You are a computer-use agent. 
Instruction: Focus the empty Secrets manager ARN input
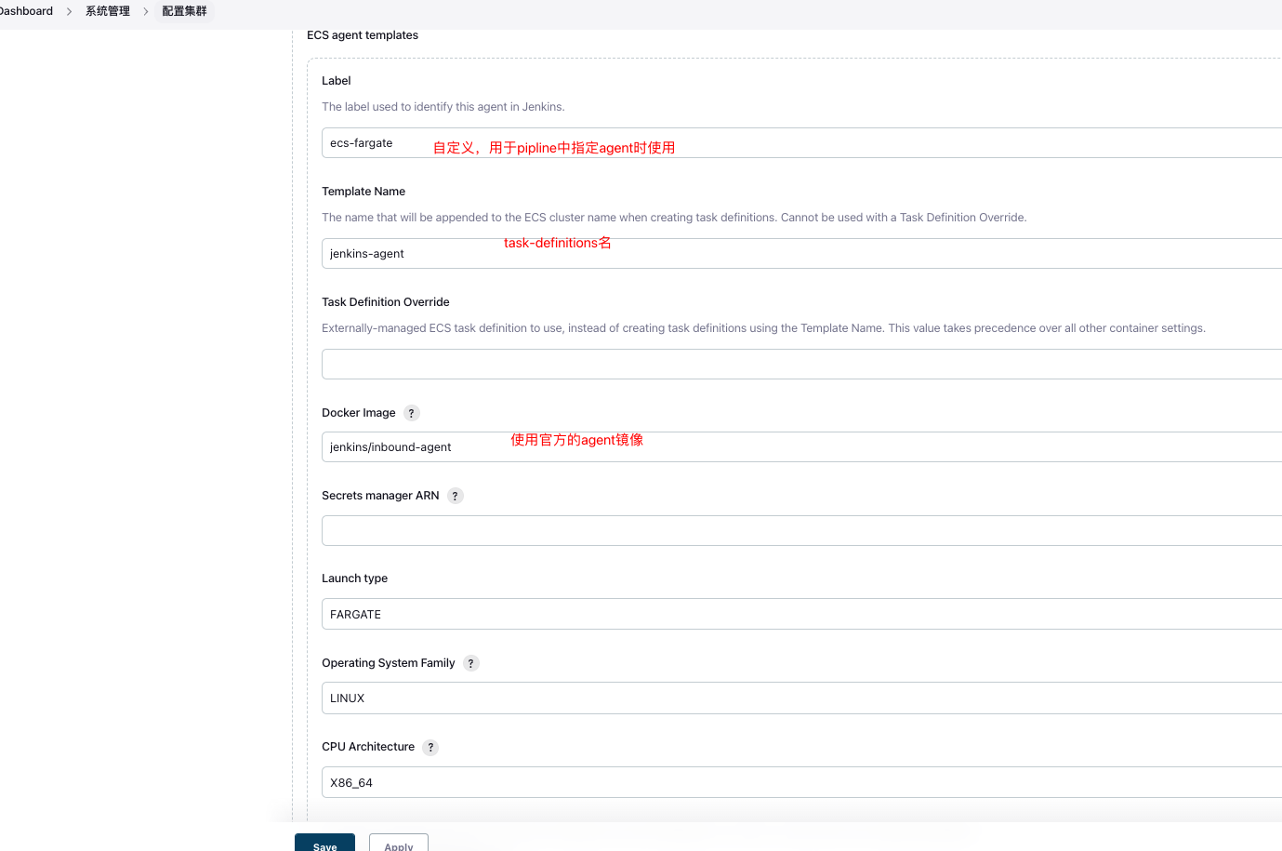(x=651, y=530)
